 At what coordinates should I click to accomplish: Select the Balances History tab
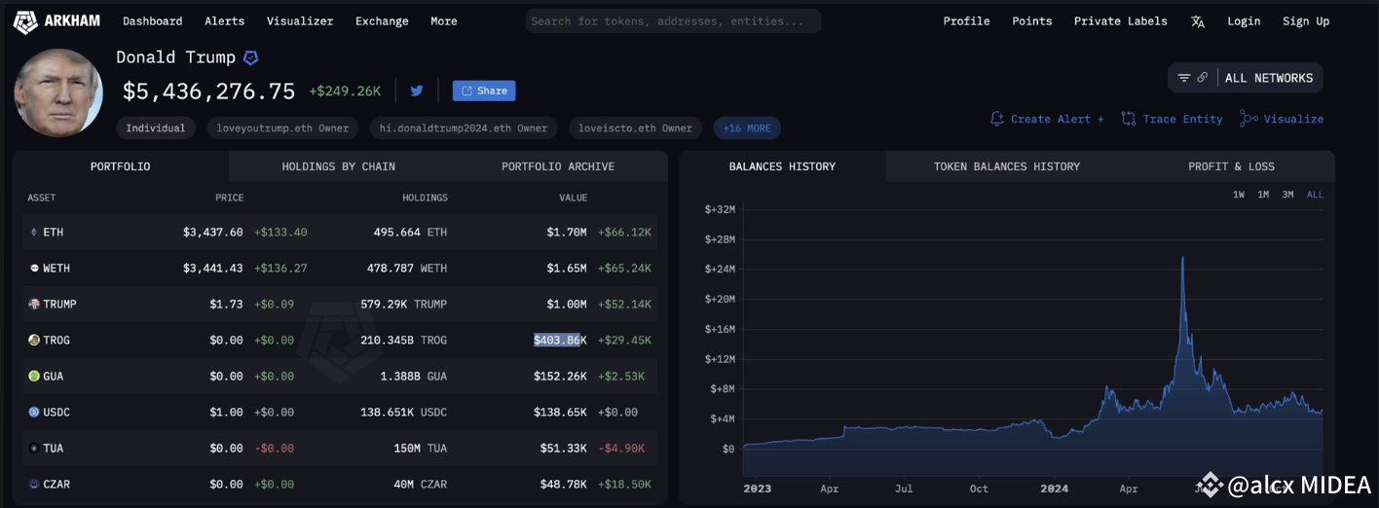click(782, 166)
